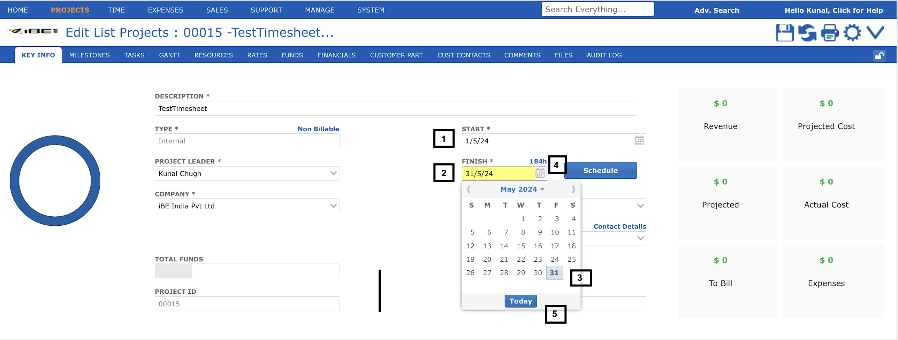898x340 pixels.
Task: Click the Today button in calendar
Action: click(520, 301)
